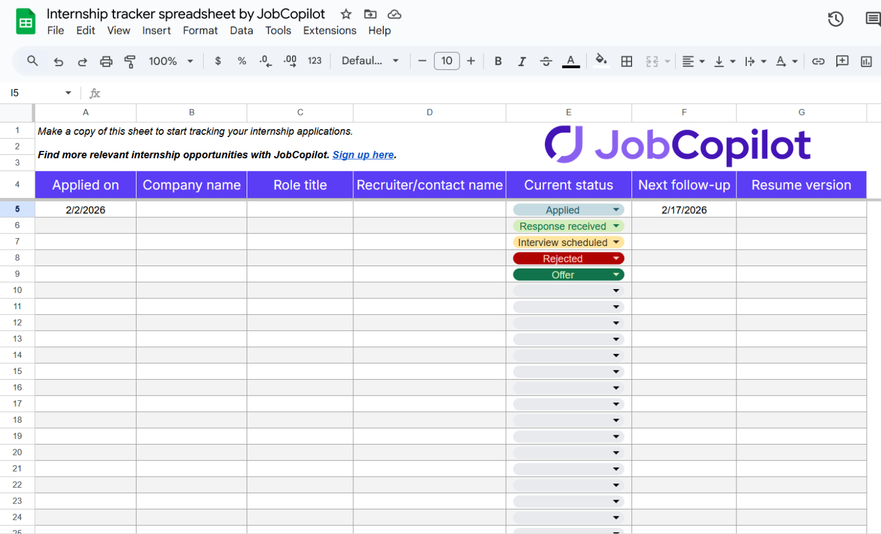Open horizontal align dropdown
The width and height of the screenshot is (881, 534).
[x=693, y=61]
